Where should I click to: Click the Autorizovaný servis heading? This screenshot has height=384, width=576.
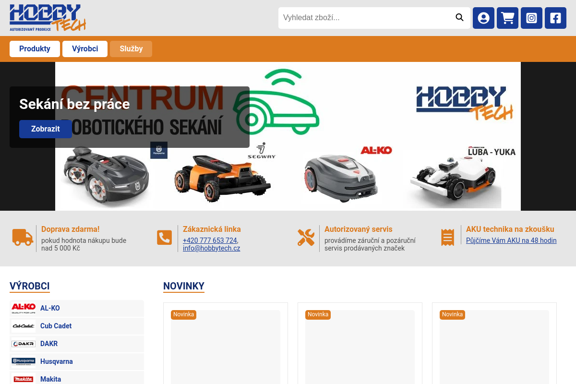tap(358, 229)
